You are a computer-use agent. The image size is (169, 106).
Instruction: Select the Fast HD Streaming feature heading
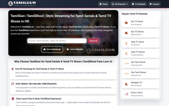(x=40, y=69)
